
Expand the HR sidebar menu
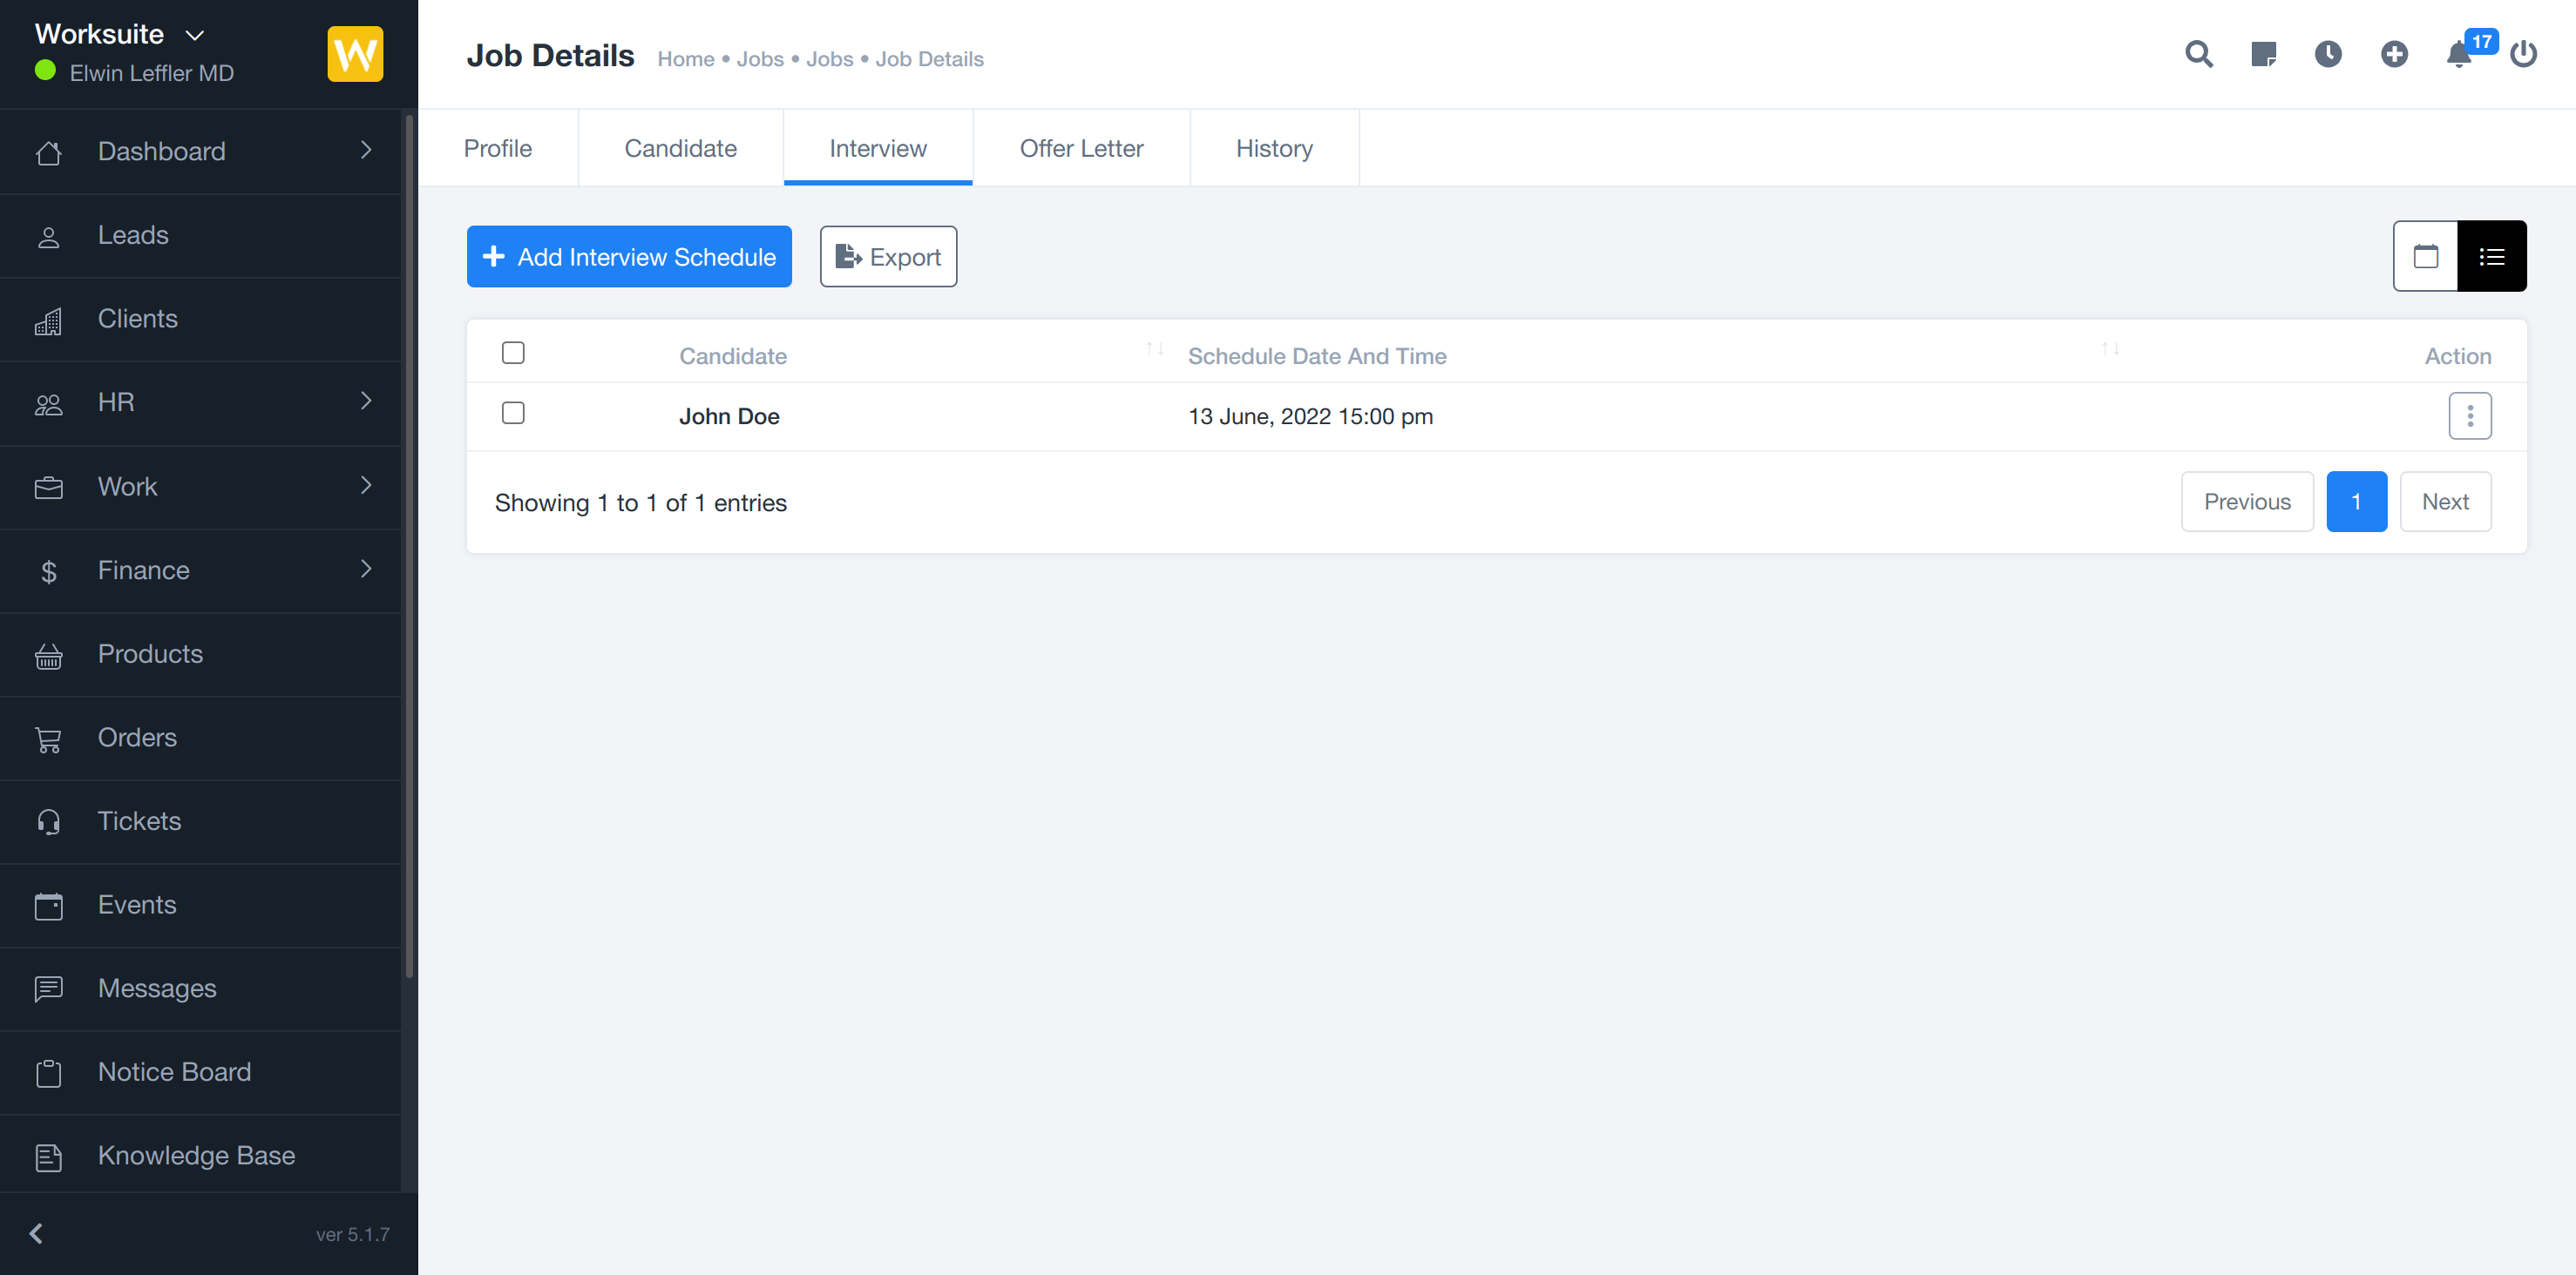(x=200, y=401)
